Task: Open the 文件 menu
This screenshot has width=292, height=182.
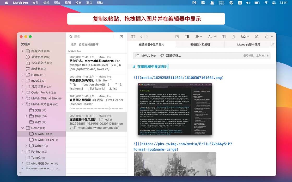Action: [35, 3]
